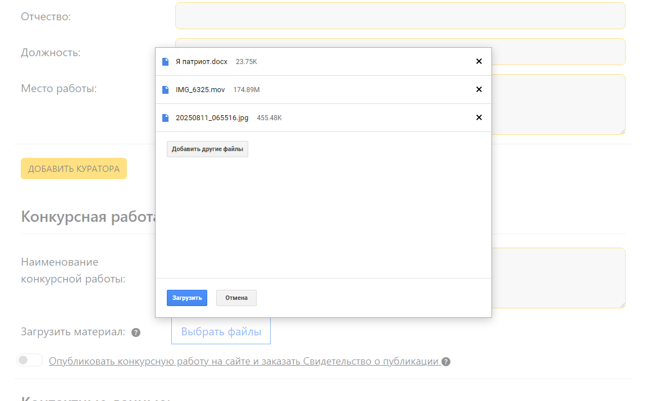Click help icon after the publication certificate link
This screenshot has height=401, width=656.
coord(446,362)
